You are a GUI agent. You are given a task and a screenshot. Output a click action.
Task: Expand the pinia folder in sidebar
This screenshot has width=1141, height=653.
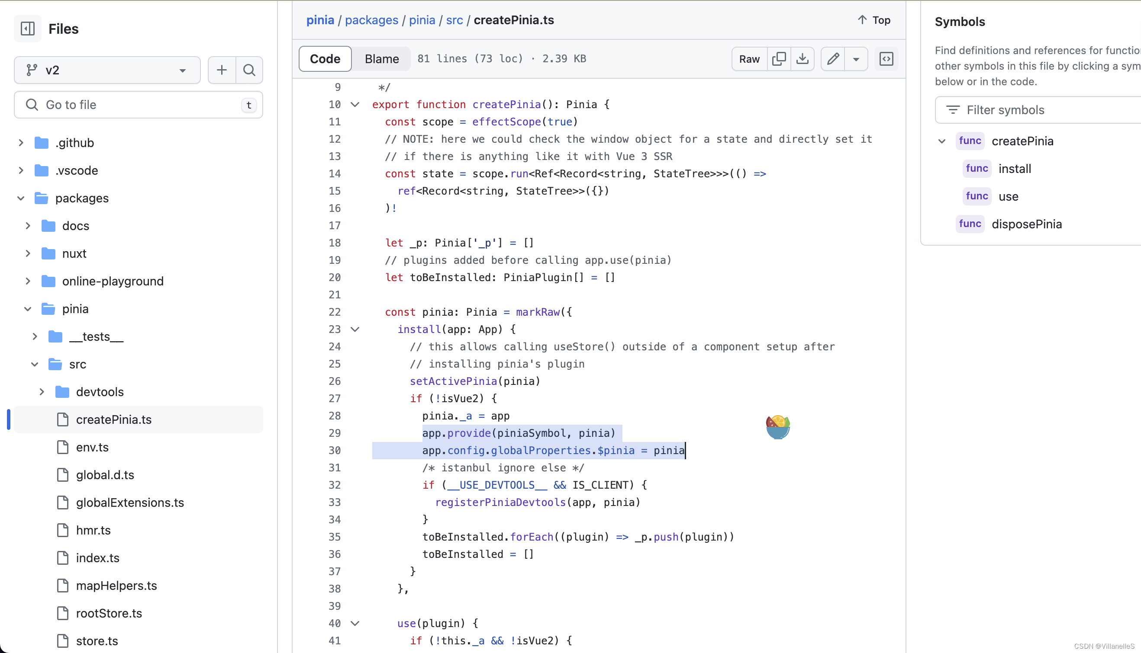click(x=27, y=308)
